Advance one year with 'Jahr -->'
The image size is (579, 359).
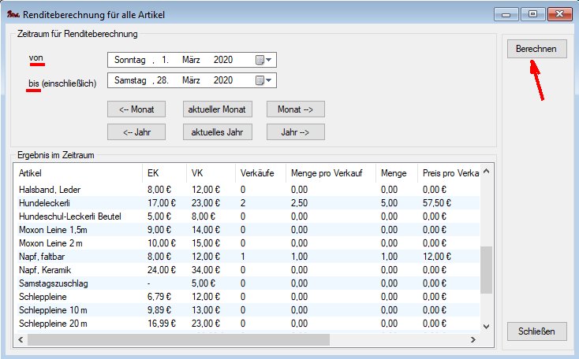(295, 132)
